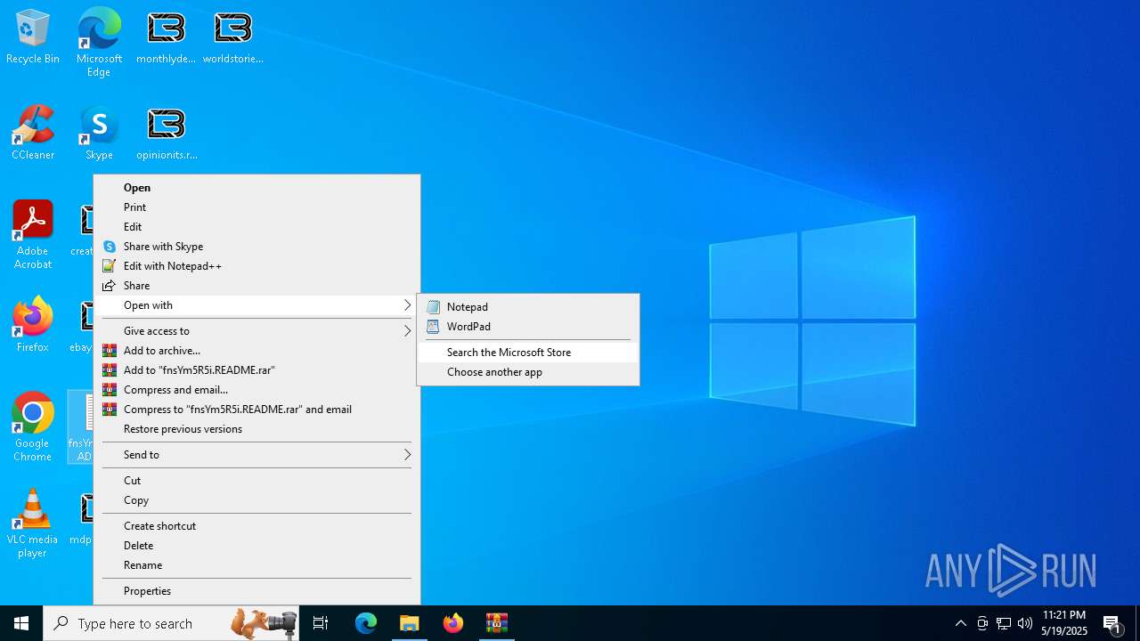Select the monthlyde... desktop file icon
1140x641 pixels.
166,37
